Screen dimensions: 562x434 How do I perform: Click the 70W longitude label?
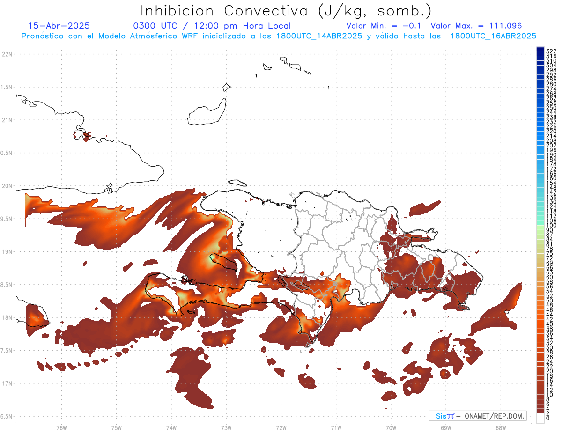tap(391, 427)
